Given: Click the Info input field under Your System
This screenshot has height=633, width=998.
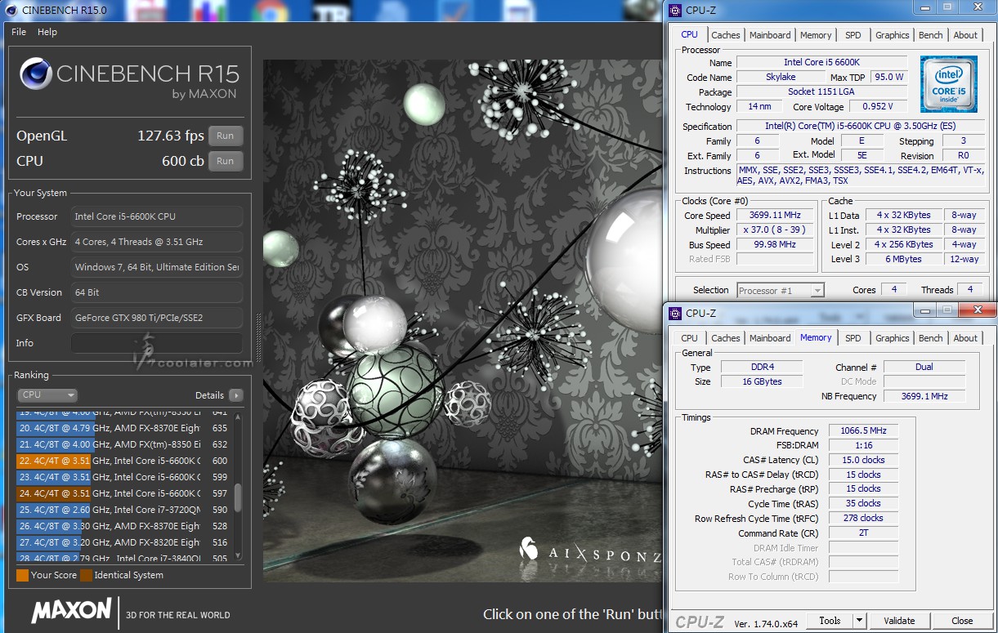Looking at the screenshot, I should 156,343.
